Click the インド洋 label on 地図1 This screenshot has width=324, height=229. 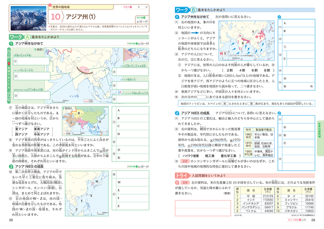click(74, 96)
